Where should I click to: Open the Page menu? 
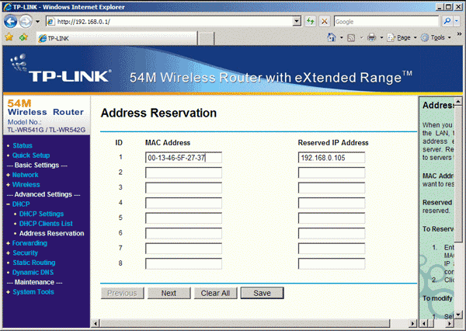[402, 38]
